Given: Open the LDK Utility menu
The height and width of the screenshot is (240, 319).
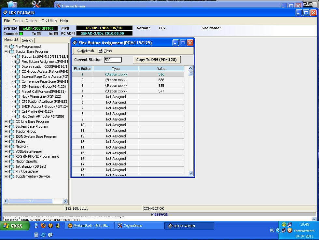Looking at the screenshot, I should pyautogui.click(x=48, y=21).
